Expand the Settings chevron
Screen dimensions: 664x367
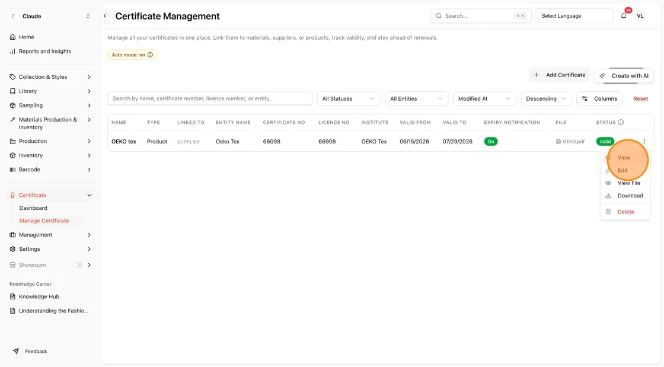[90, 249]
